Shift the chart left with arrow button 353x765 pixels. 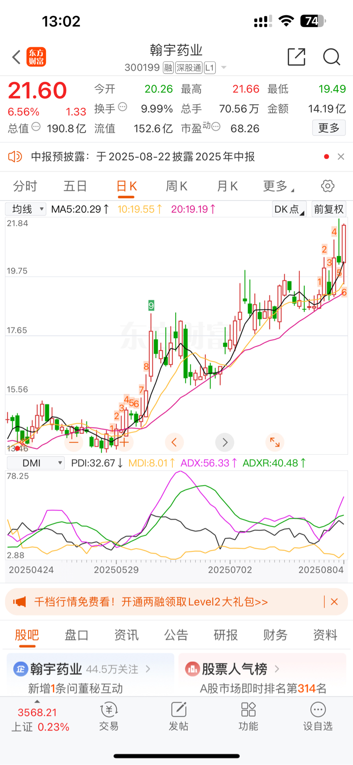(x=174, y=442)
